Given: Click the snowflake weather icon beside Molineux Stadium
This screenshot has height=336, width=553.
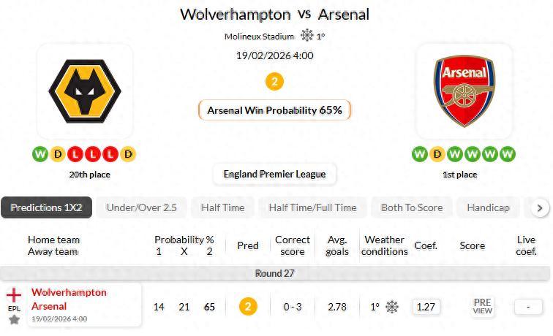Looking at the screenshot, I should (x=307, y=36).
